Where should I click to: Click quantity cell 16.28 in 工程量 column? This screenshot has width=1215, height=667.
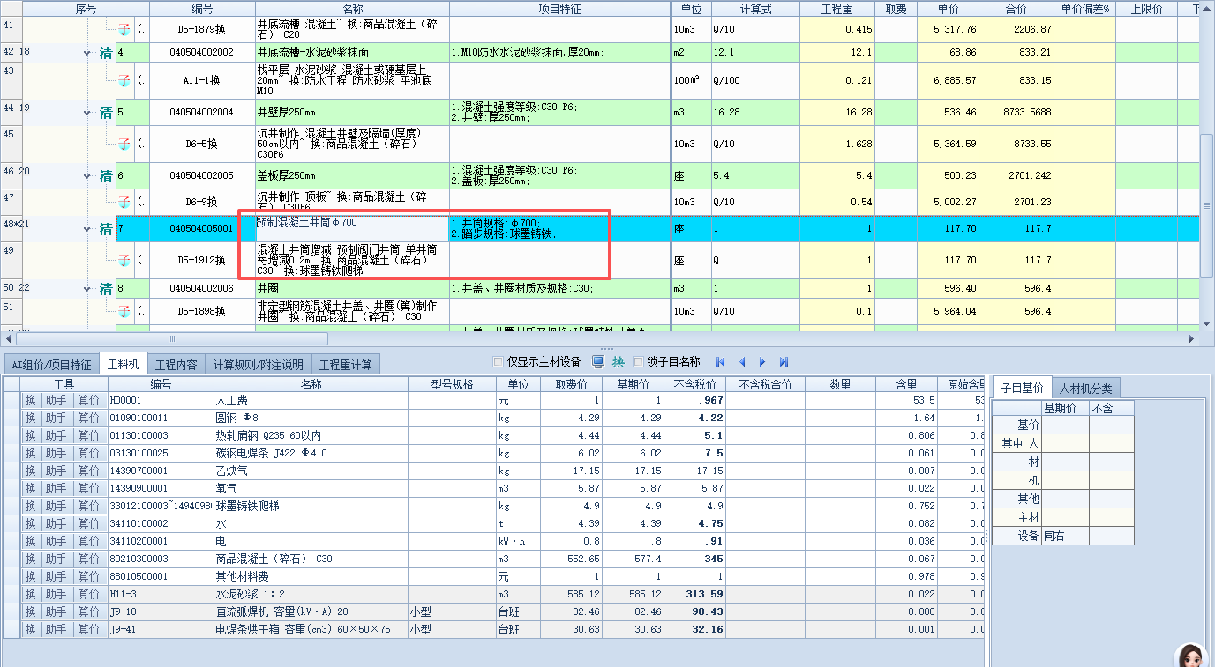836,112
